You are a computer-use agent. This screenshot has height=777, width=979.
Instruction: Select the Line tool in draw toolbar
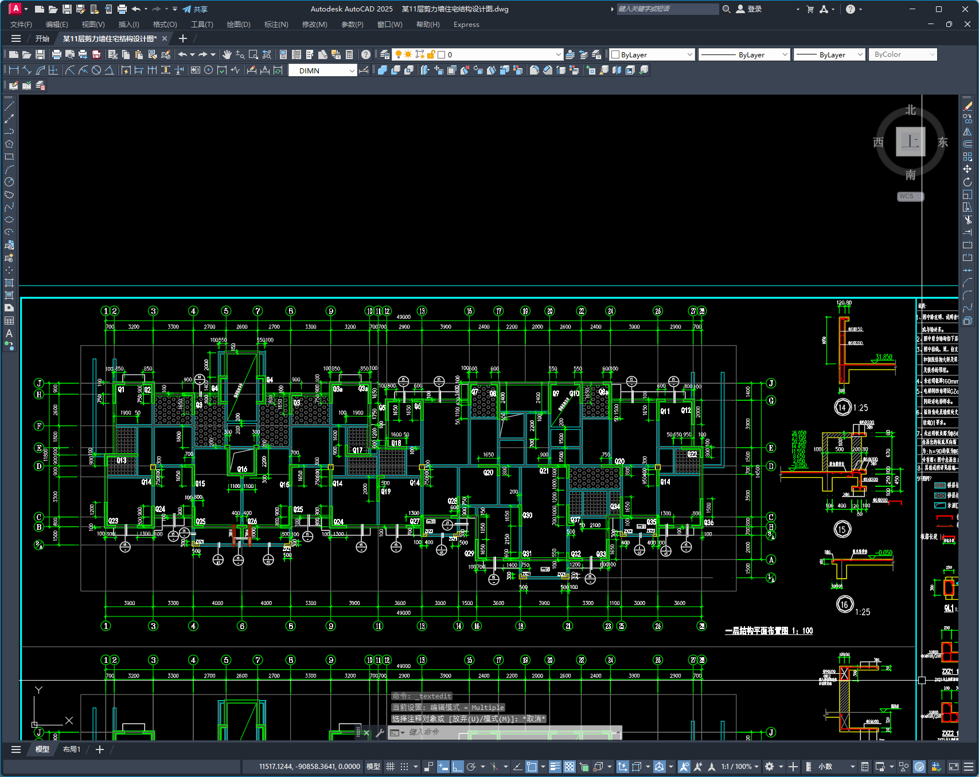tap(9, 106)
